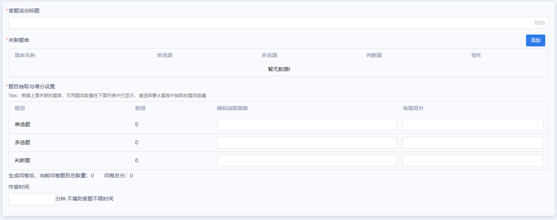The image size is (557, 220).
Task: Click the 随机抽取题数 column header
Action: 232,109
